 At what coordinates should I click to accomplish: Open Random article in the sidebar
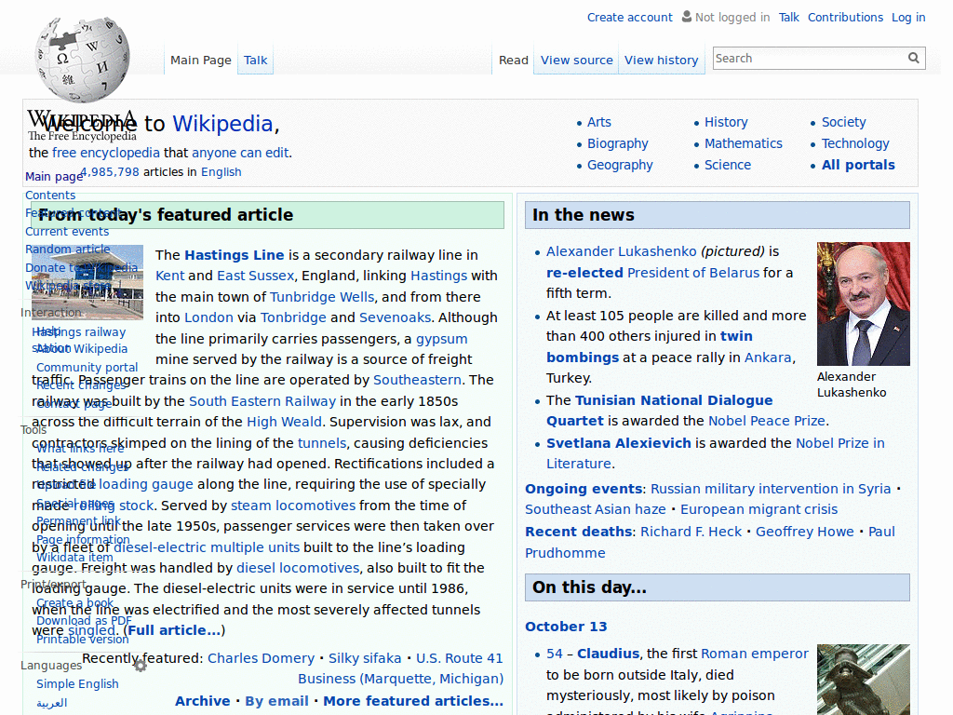[68, 249]
